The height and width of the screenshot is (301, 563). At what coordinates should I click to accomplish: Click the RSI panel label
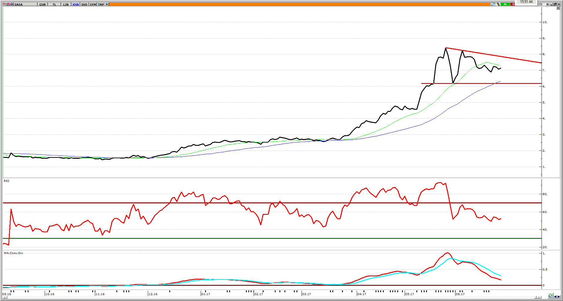(x=6, y=181)
